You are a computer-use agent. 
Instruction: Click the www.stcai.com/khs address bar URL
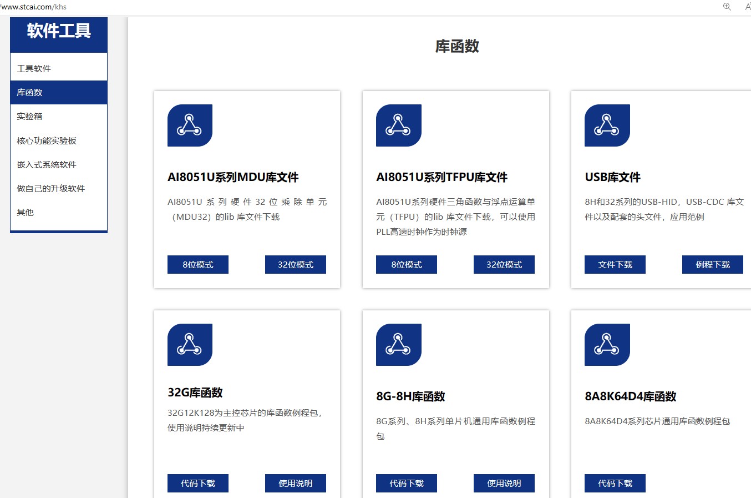pos(33,7)
